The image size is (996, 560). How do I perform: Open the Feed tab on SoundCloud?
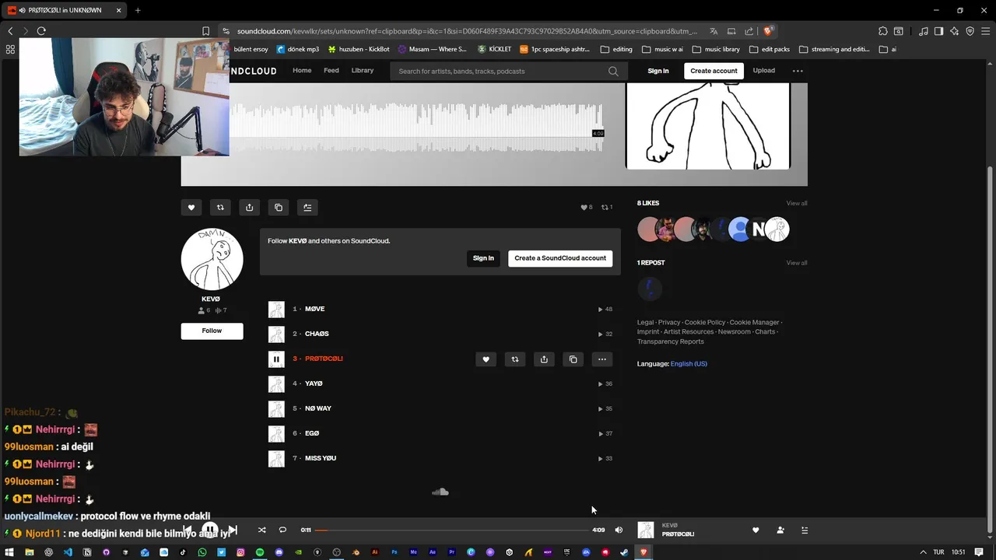pos(331,71)
